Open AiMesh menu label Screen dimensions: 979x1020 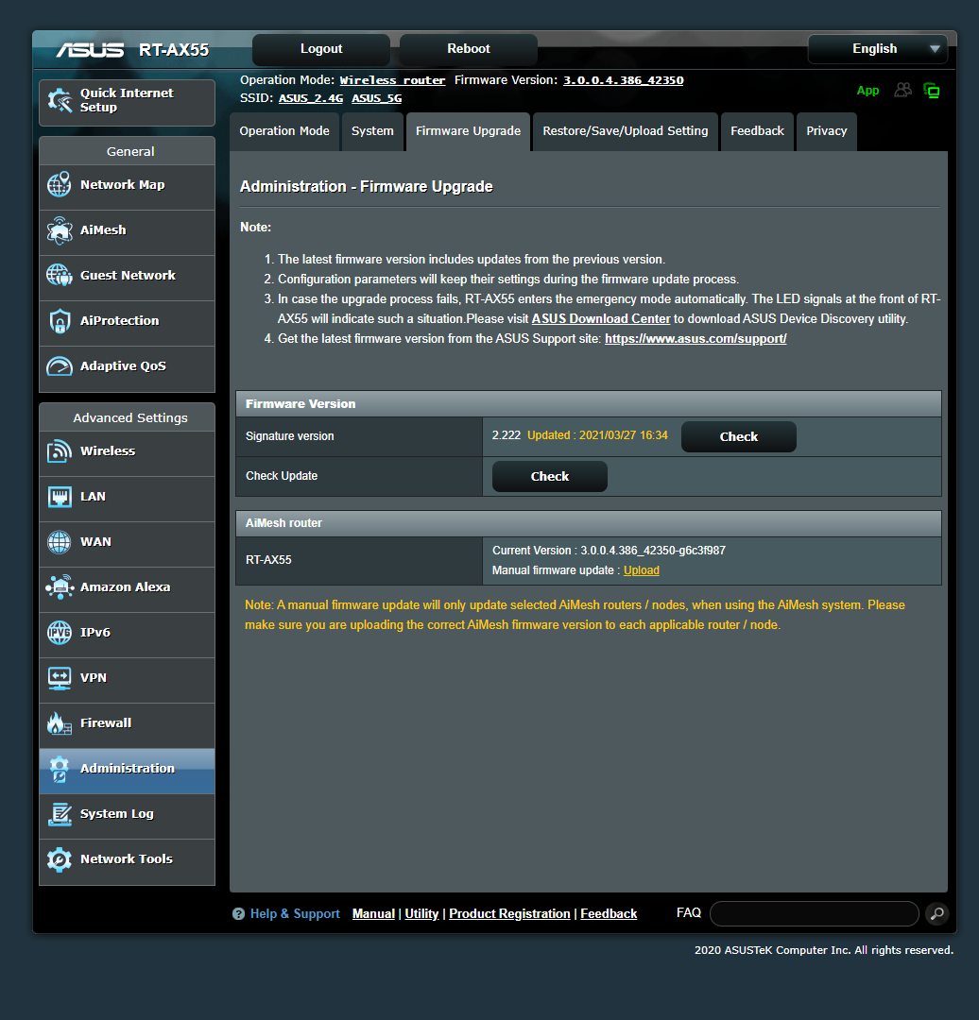[104, 230]
